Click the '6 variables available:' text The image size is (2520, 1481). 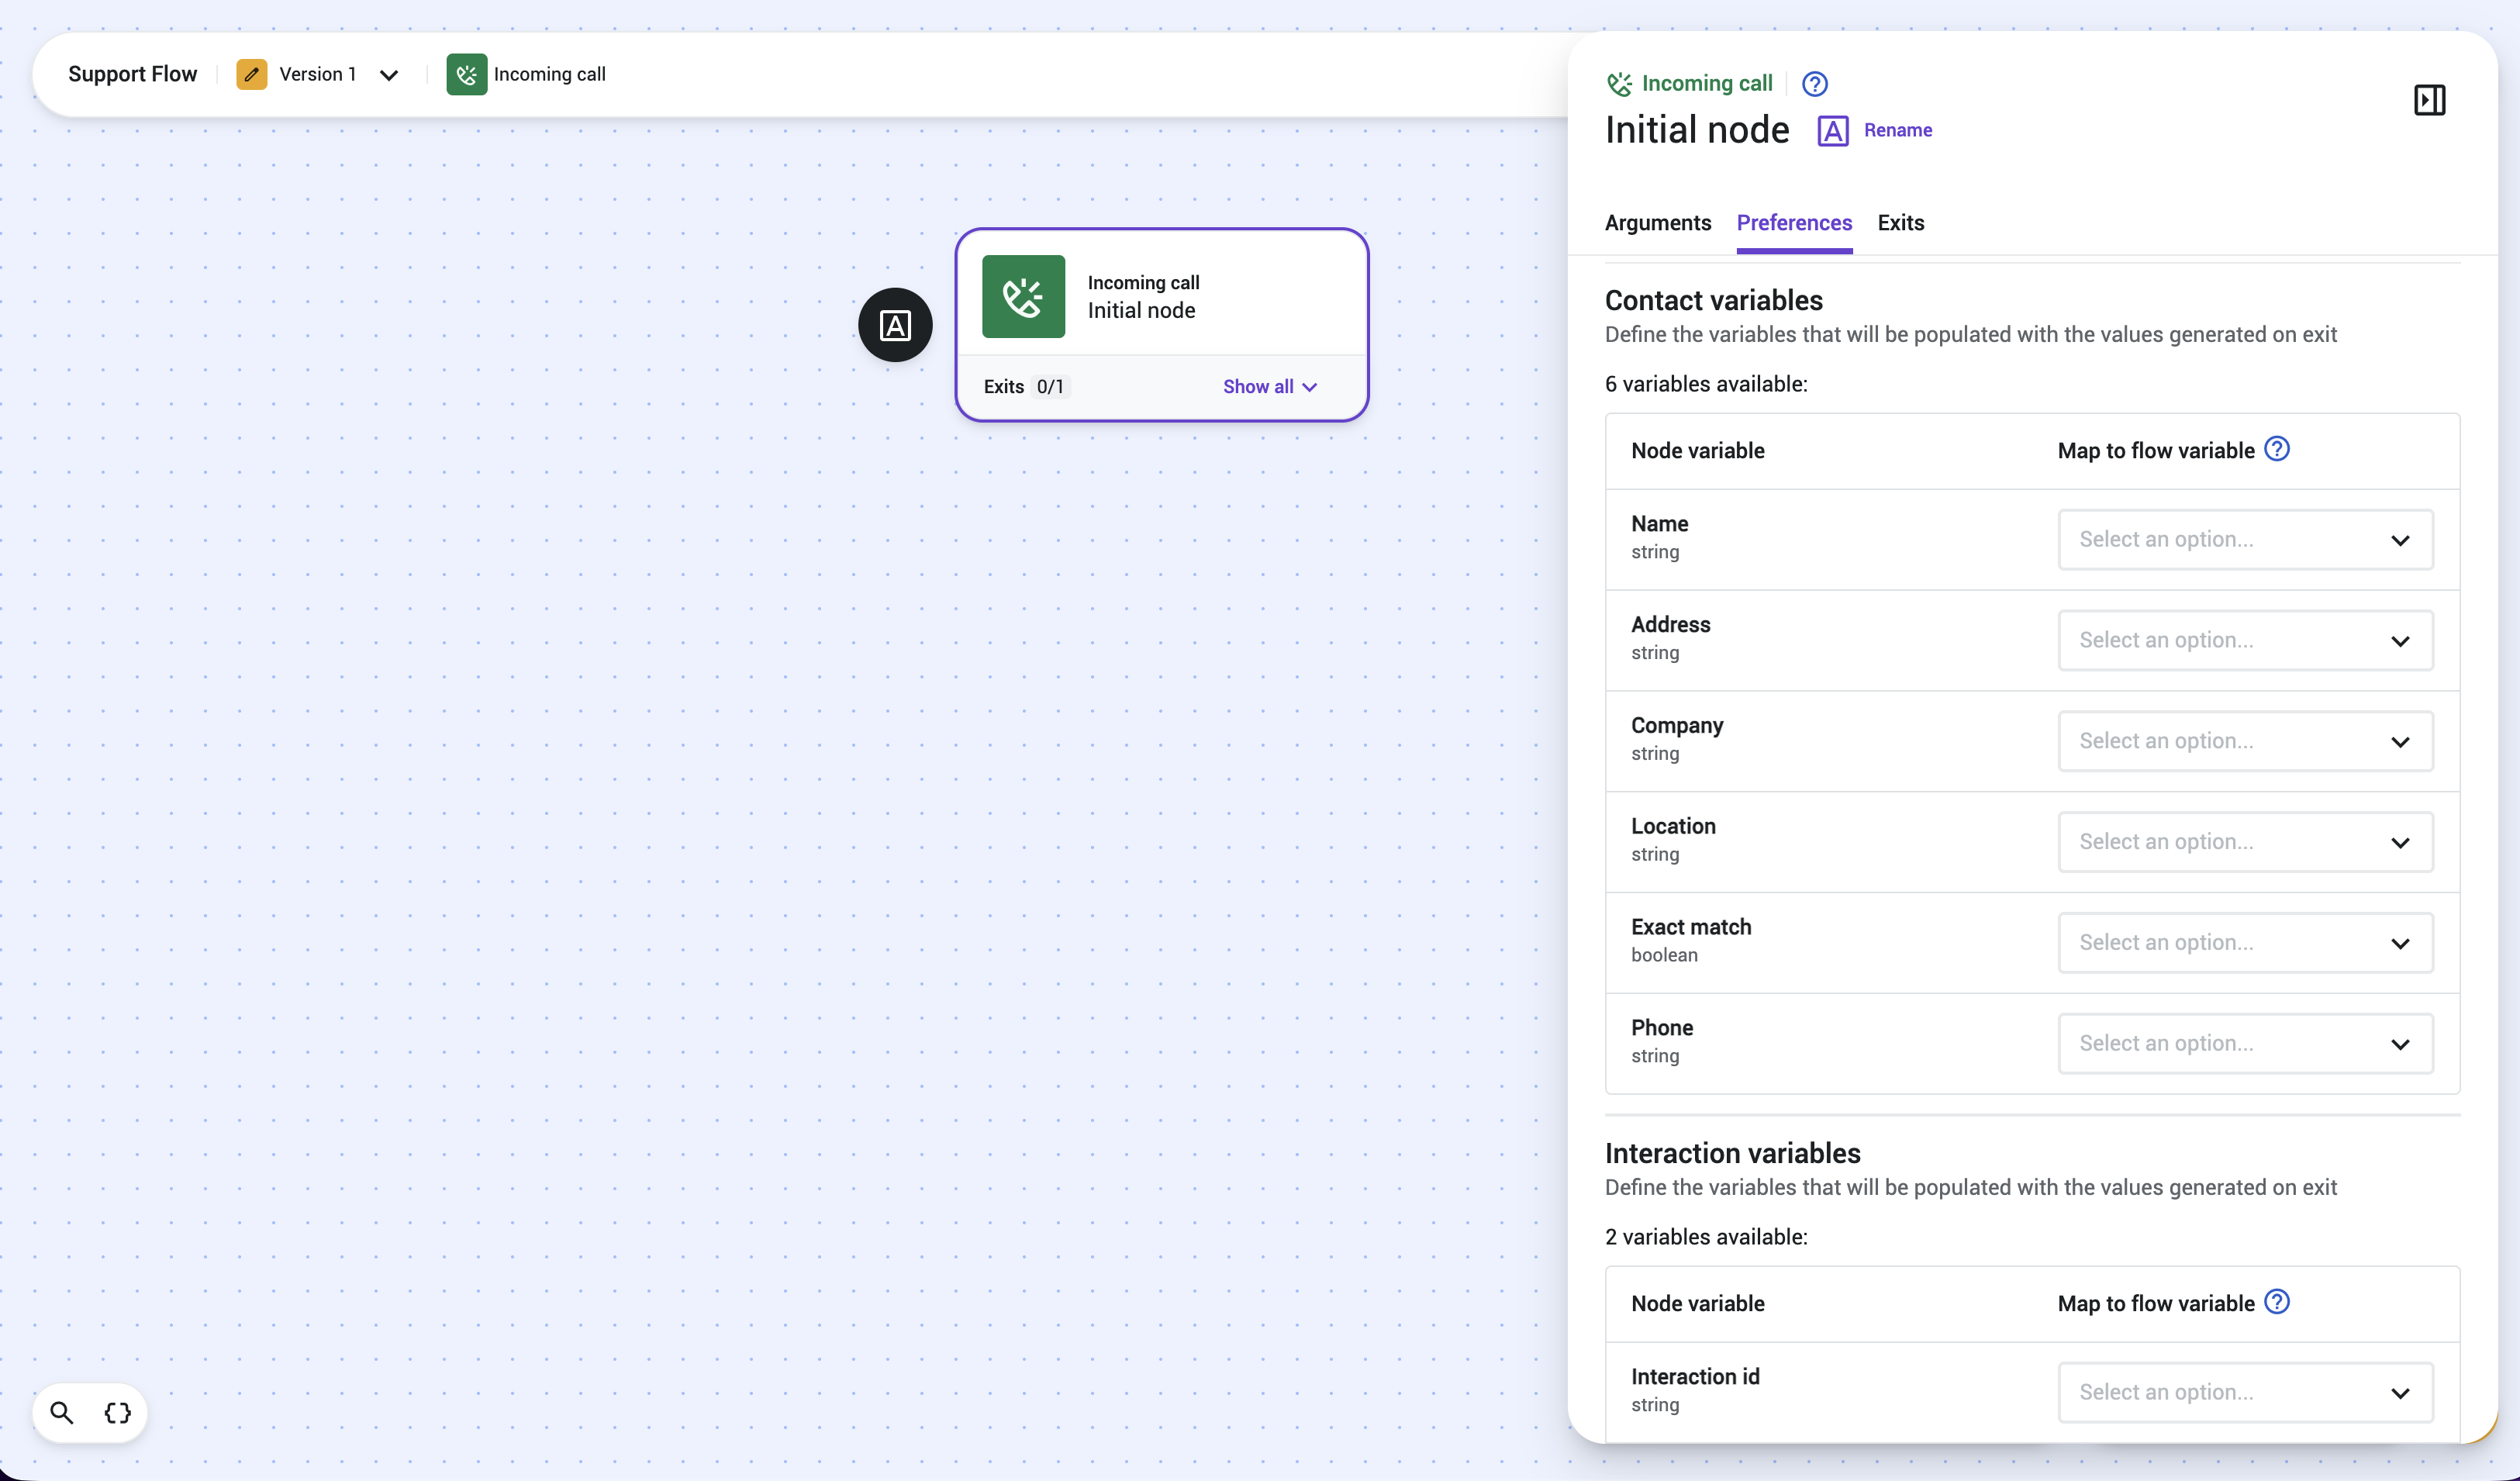coord(1706,384)
